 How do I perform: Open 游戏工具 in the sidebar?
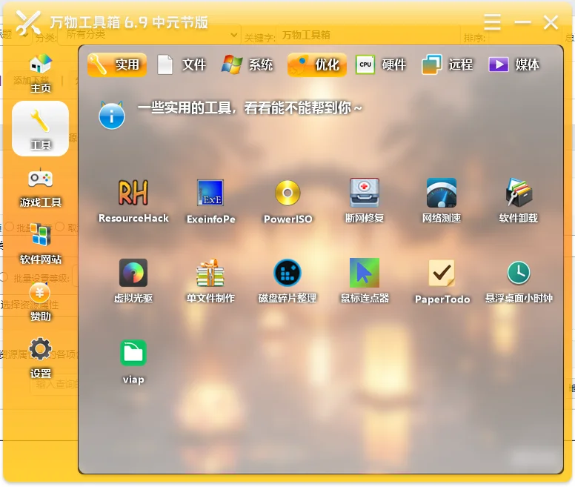click(40, 188)
